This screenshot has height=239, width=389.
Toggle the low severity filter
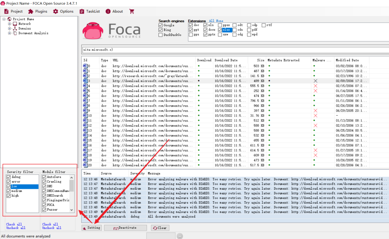pyautogui.click(x=9, y=186)
